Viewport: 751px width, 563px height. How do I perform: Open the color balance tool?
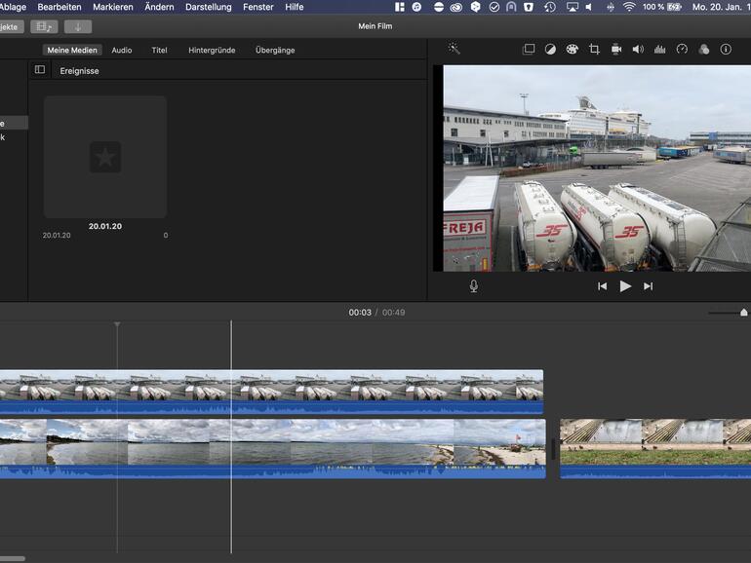[550, 49]
